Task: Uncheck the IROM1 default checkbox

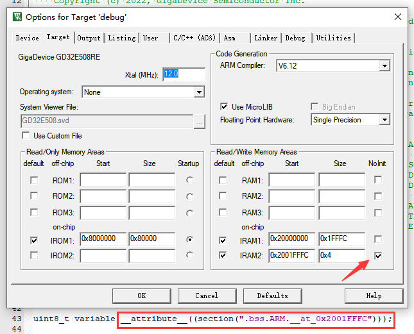Action: point(34,240)
